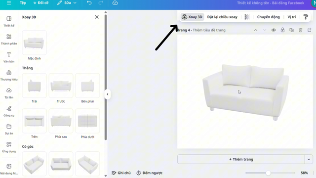Open Thương hiệu brand tab

pyautogui.click(x=9, y=75)
